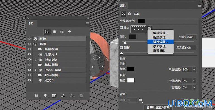Open Properties panel flyout menu icon
Image resolution: width=215 pixels, height=110 pixels.
pos(199,6)
